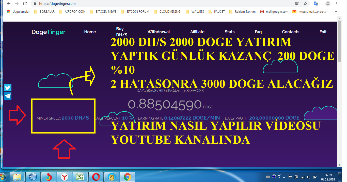Open the Faq menu item
This screenshot has height=182, width=347.
258,32
